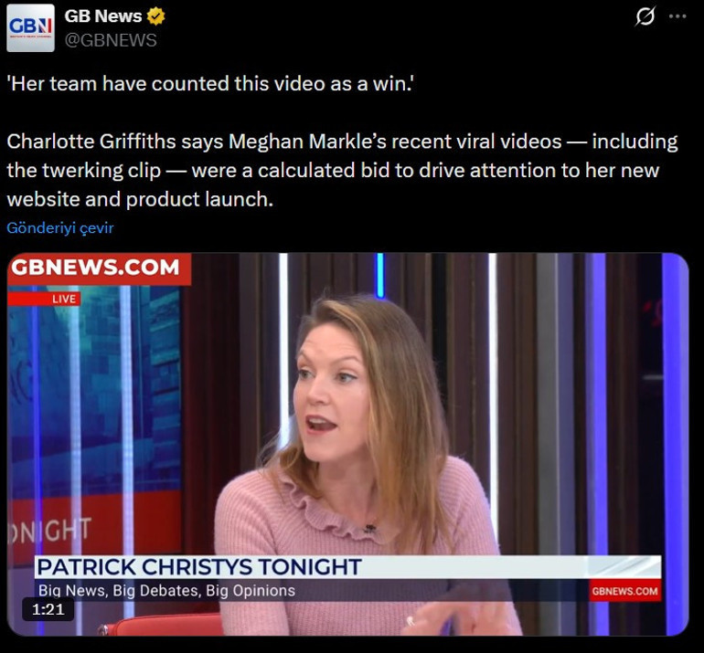Click the gold verified badge
704x653 pixels.
[x=156, y=17]
